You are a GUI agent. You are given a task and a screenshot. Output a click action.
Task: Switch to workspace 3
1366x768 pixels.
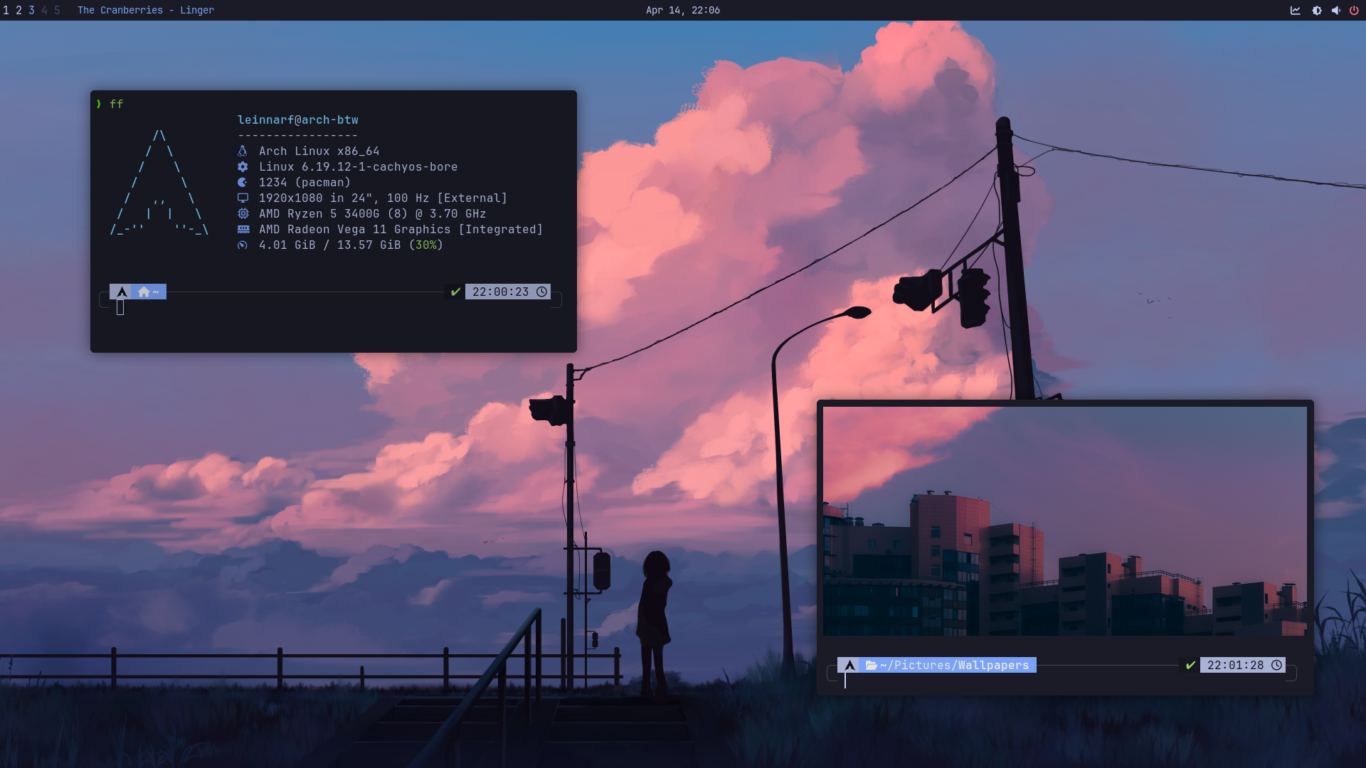tap(31, 10)
